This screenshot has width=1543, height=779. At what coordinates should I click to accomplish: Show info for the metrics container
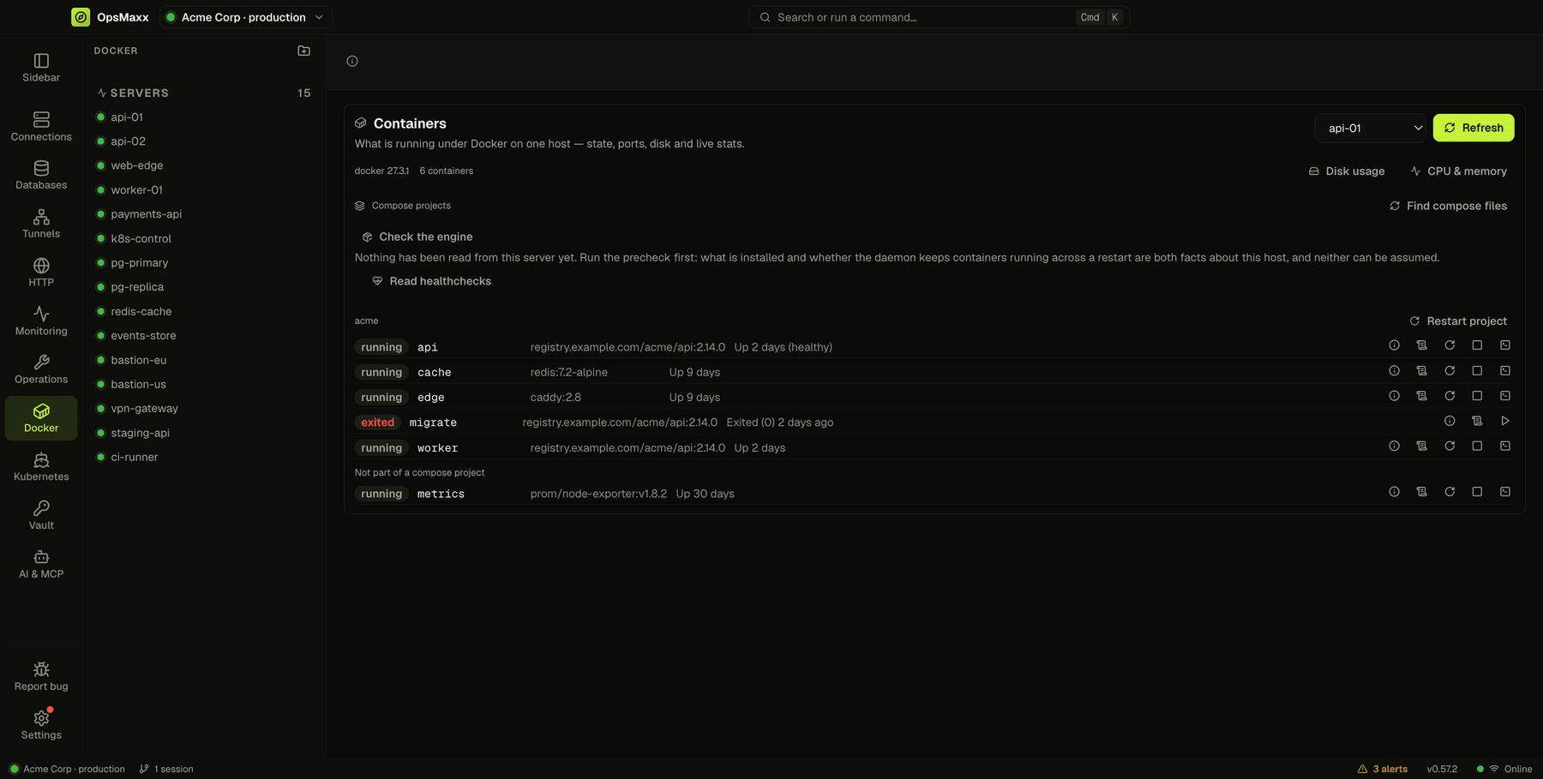point(1394,492)
